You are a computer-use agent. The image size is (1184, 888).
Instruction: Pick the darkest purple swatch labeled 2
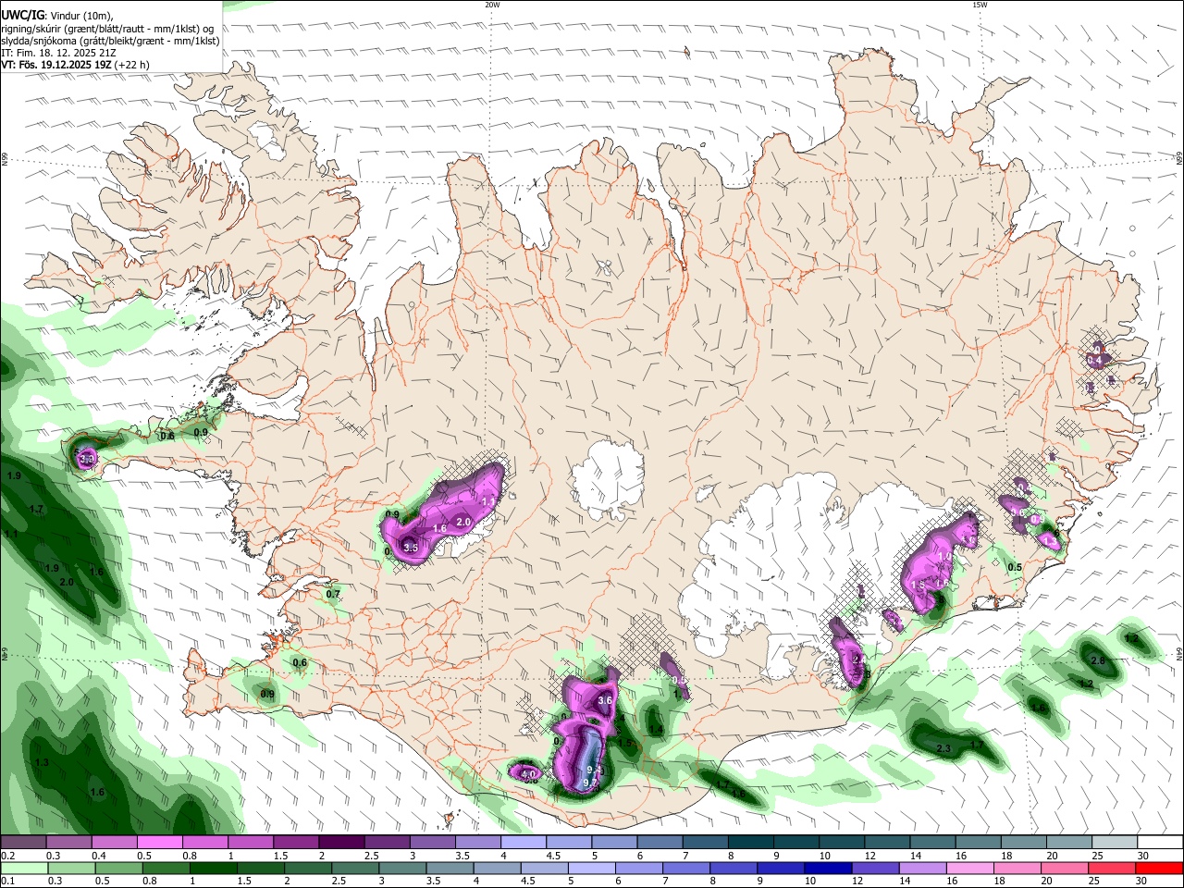click(x=341, y=843)
